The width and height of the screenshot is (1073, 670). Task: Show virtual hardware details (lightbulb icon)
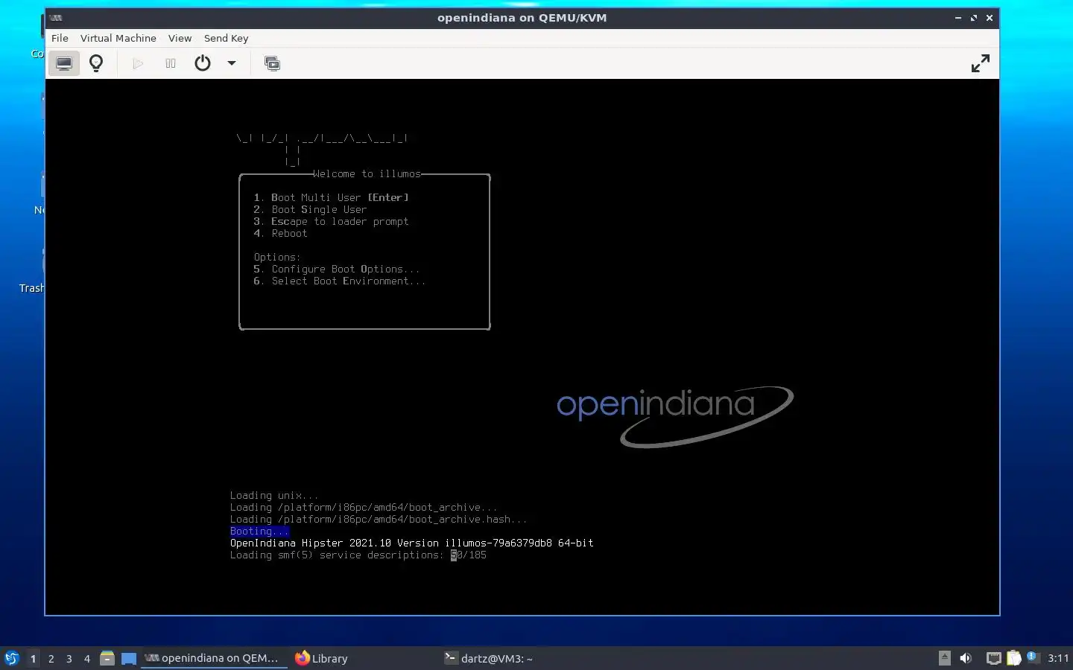pos(96,63)
